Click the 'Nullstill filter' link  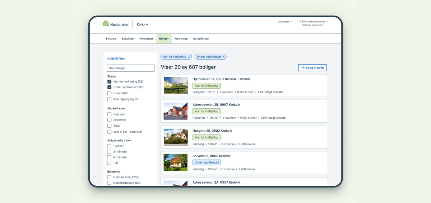116,58
